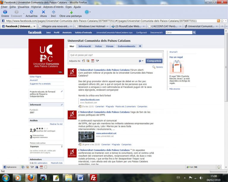This screenshot has width=228, height=182.
Task: Click the Comparteix button
Action: click(154, 61)
